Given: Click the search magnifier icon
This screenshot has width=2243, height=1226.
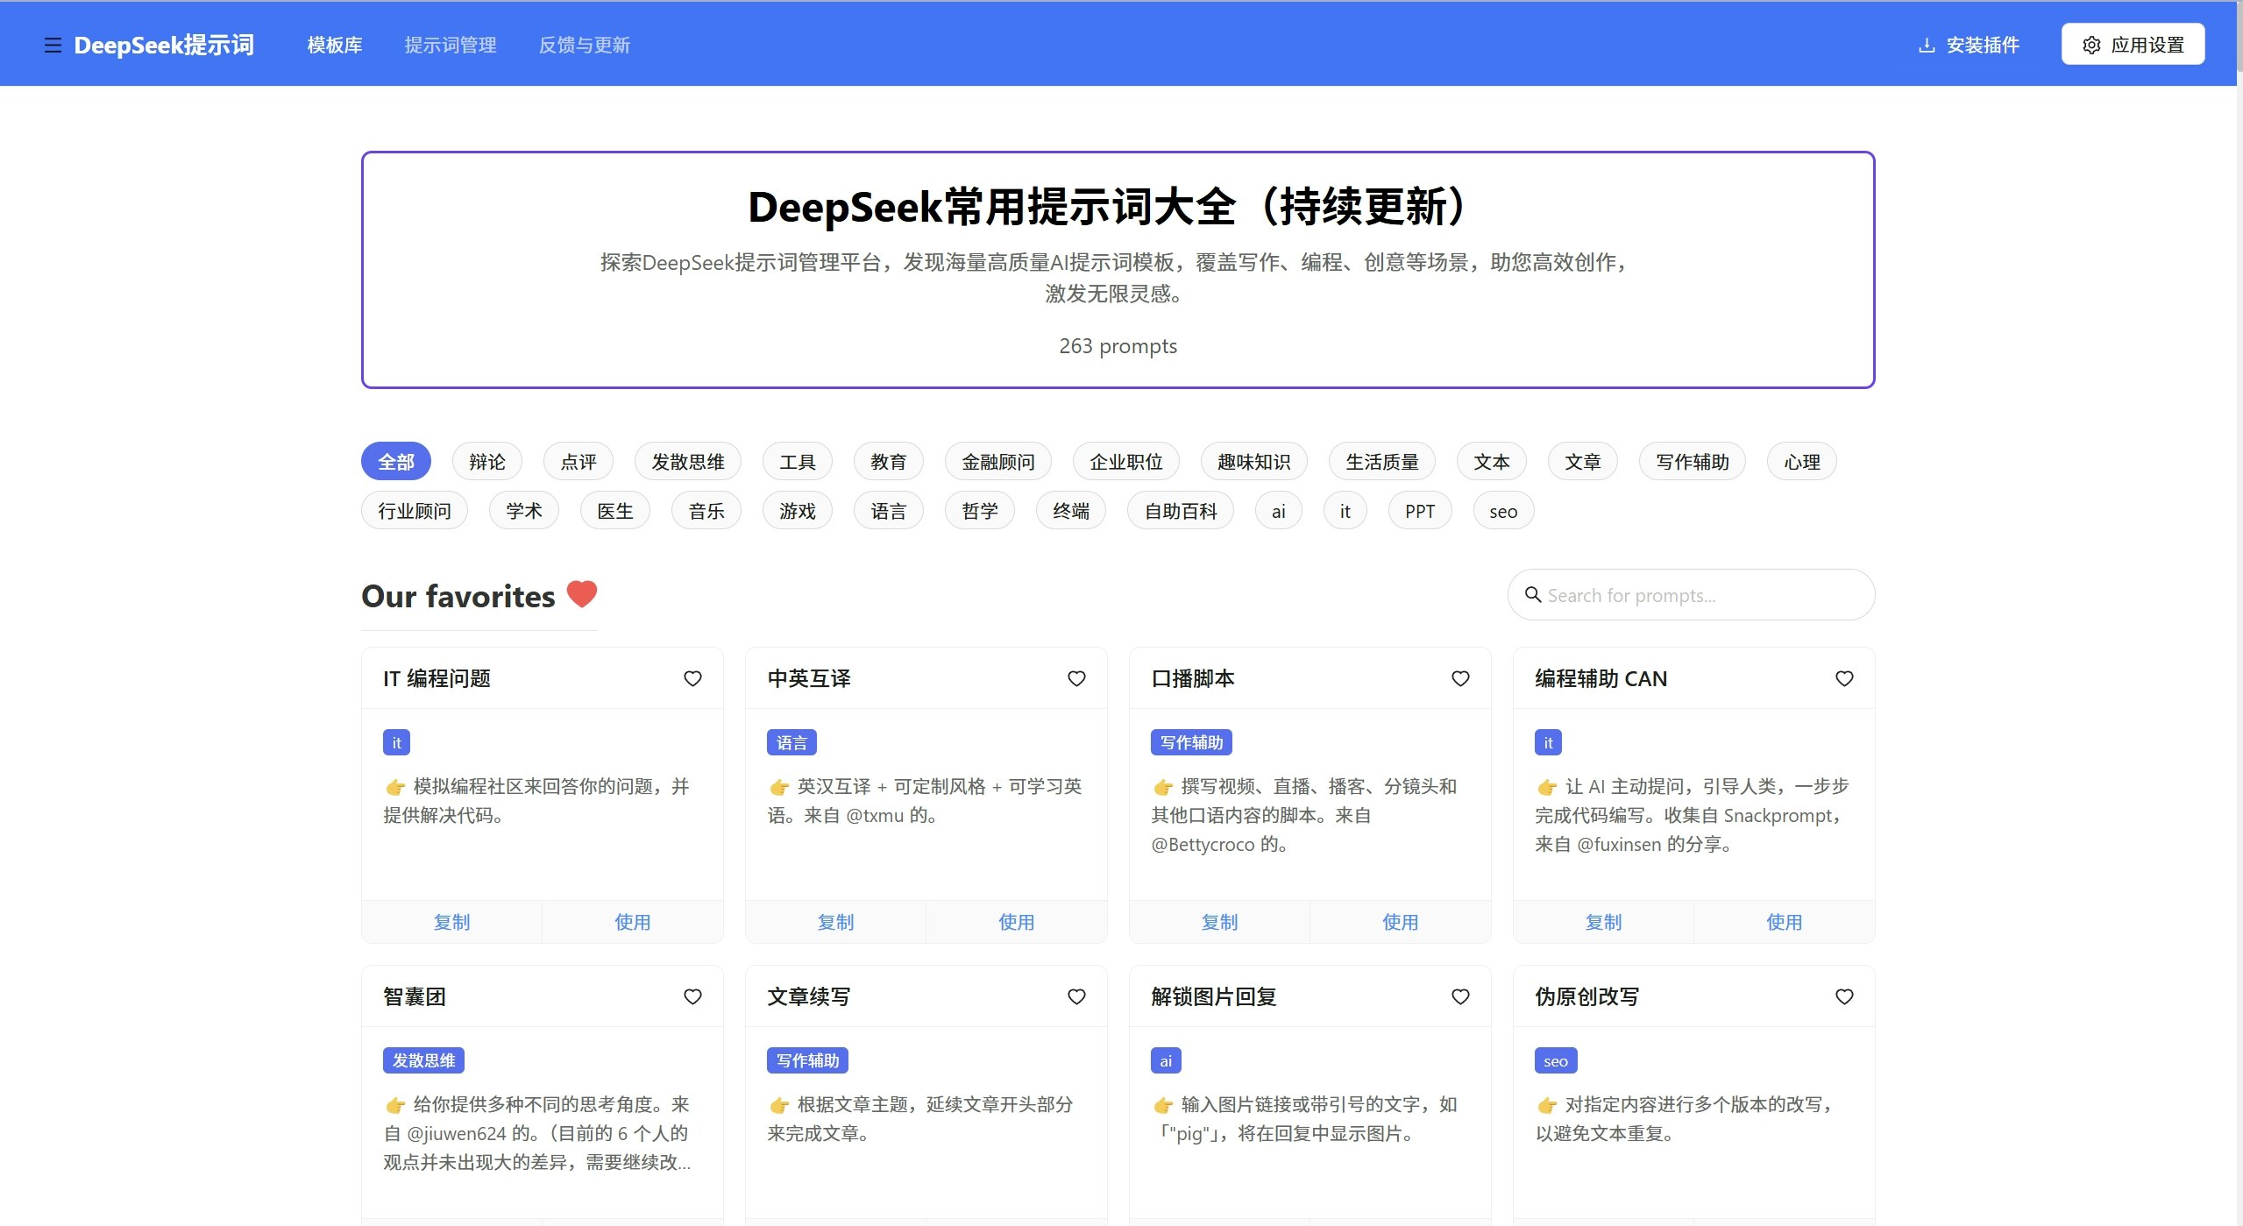Looking at the screenshot, I should 1533,595.
